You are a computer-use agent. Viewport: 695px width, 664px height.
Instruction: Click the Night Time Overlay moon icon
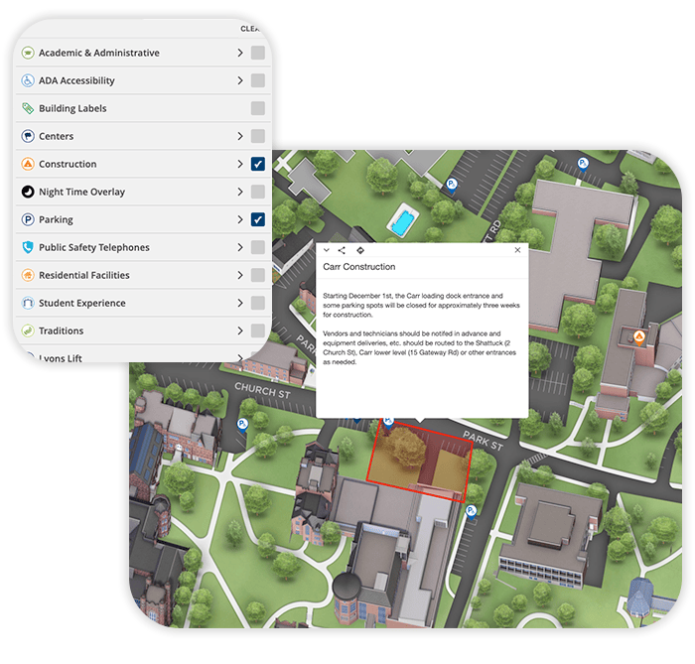pos(29,192)
